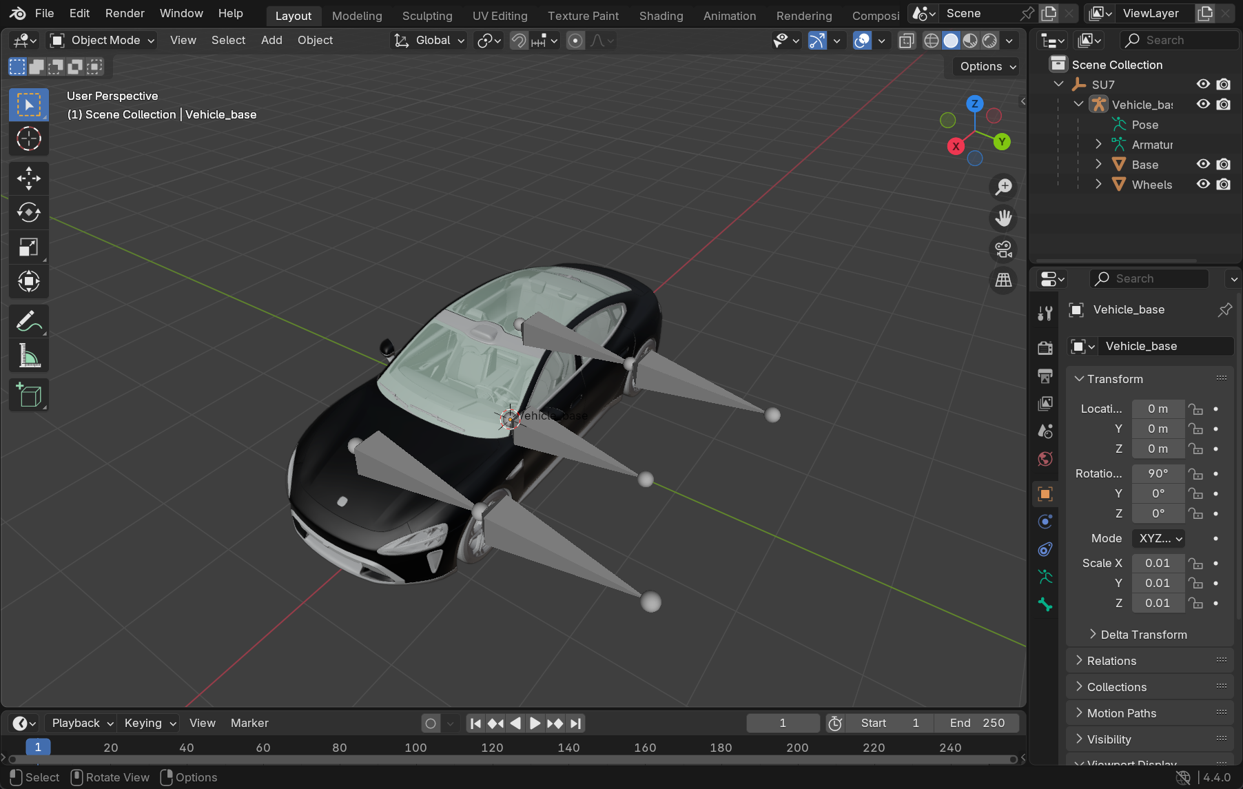Expand the Relations panel

(x=1111, y=661)
